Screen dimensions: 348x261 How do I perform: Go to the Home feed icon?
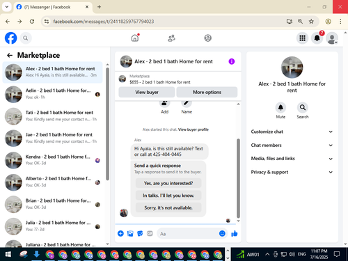coord(135,38)
